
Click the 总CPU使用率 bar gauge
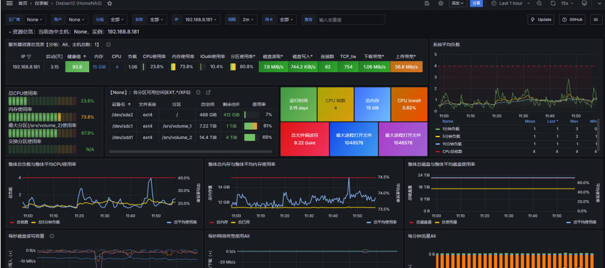pyautogui.click(x=43, y=101)
